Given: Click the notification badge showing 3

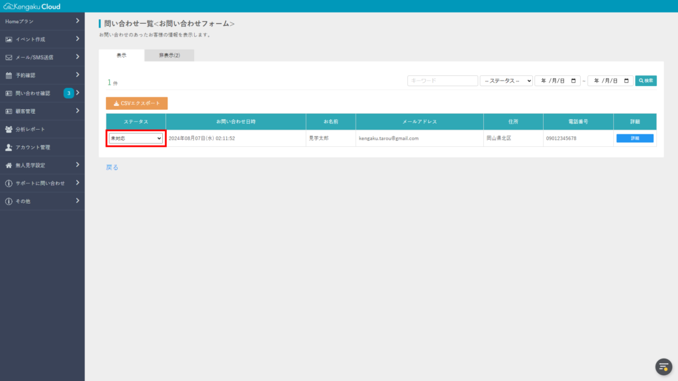Looking at the screenshot, I should click(x=69, y=93).
